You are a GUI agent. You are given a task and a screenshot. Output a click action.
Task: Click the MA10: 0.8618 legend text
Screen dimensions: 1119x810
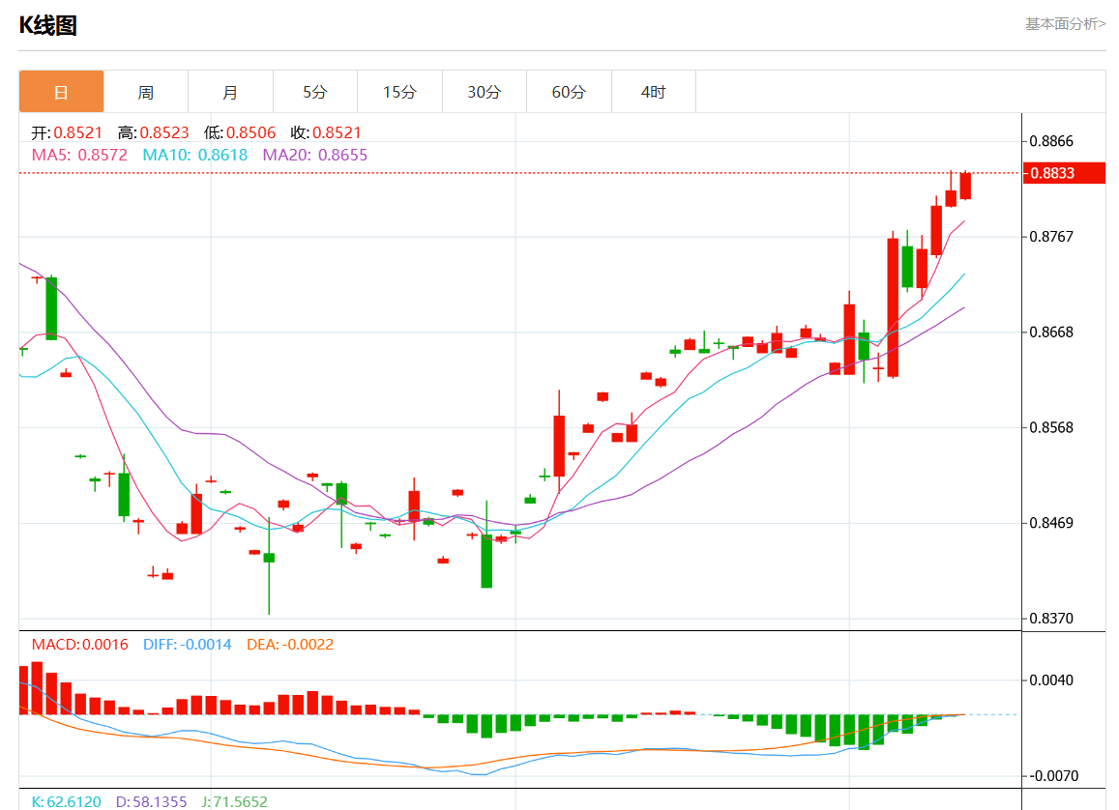tap(194, 155)
